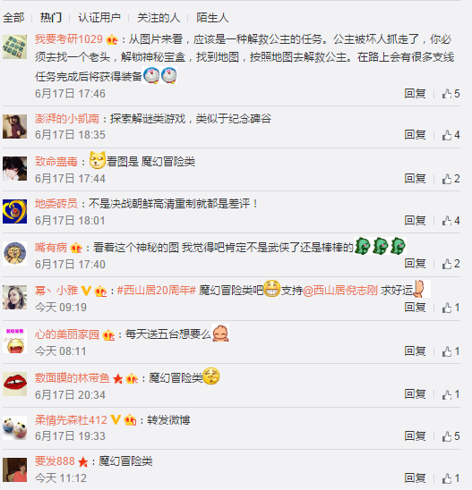The image size is (472, 490).
Task: Like 致命蛊毒's comment
Action: [451, 179]
